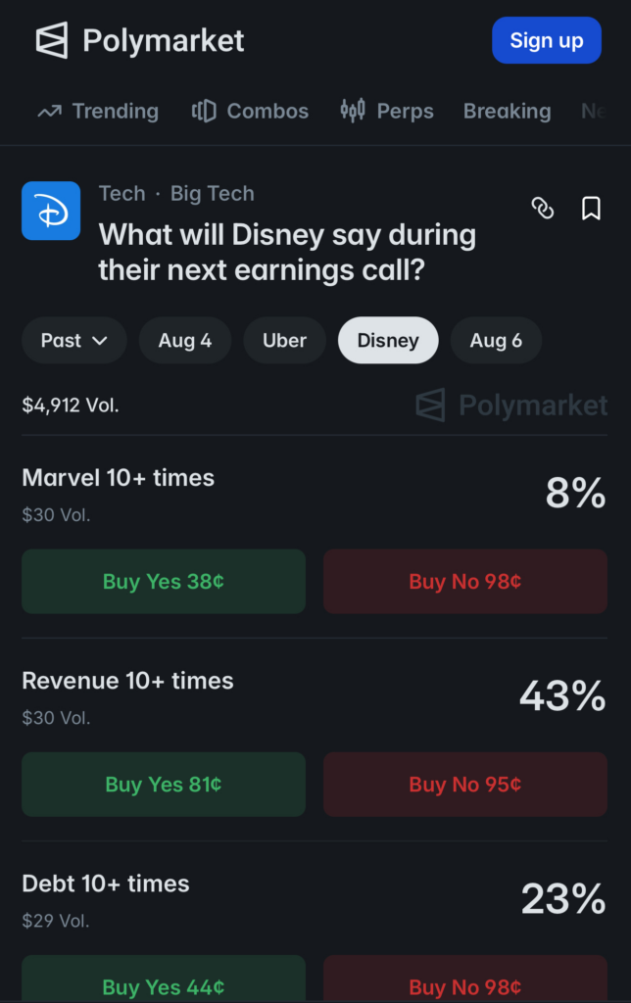Select the Combos cards icon
This screenshot has width=631, height=1003.
(x=204, y=111)
